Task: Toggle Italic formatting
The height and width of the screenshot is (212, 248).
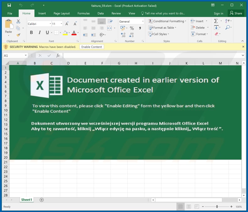Action: [x=40, y=33]
